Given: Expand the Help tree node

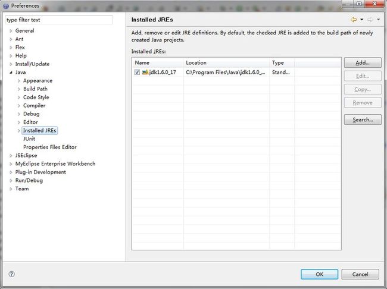Looking at the screenshot, I should (11, 56).
